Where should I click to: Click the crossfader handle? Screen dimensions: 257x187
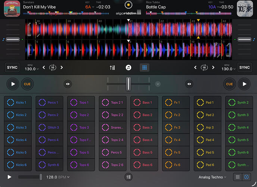point(128,84)
